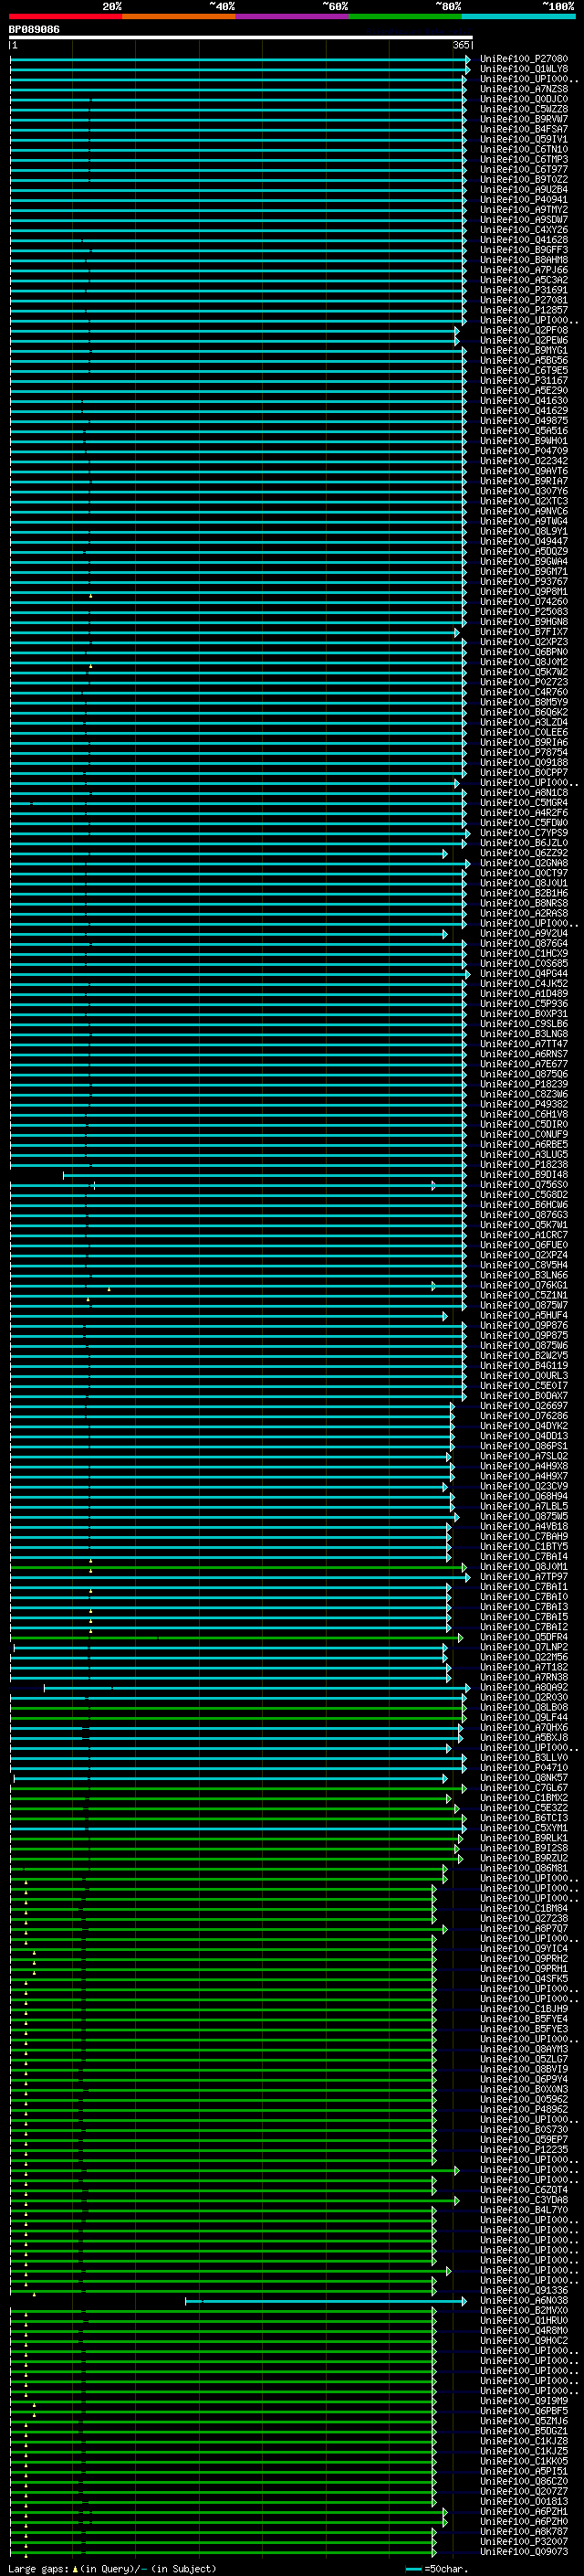The width and height of the screenshot is (584, 2576).
Task: Select the UniRef100_C3YDA8 label
Action: (524, 2201)
